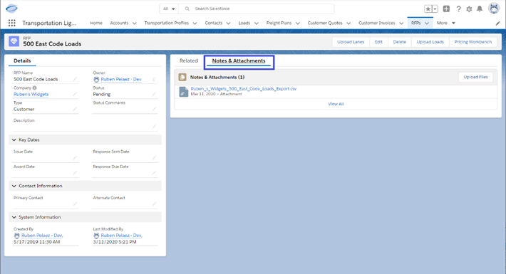Image resolution: width=506 pixels, height=274 pixels.
Task: Open the More navigation menu
Action: pos(446,23)
